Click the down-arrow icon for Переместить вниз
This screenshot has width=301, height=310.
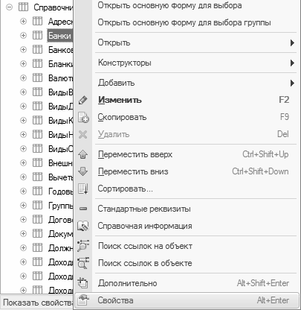[x=82, y=171]
